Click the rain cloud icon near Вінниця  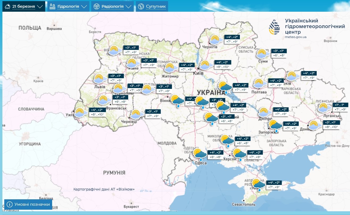coord(177,101)
